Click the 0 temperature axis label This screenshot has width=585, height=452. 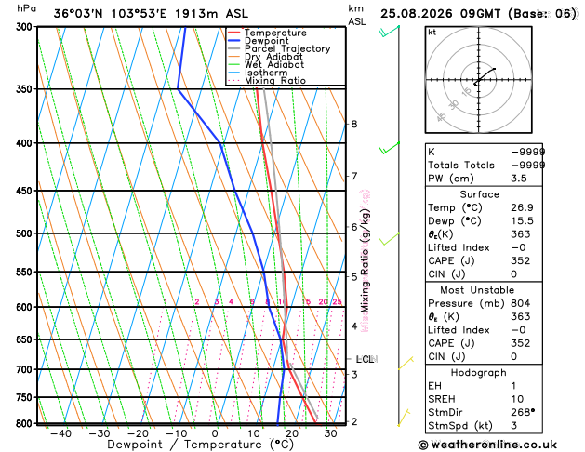215,433
